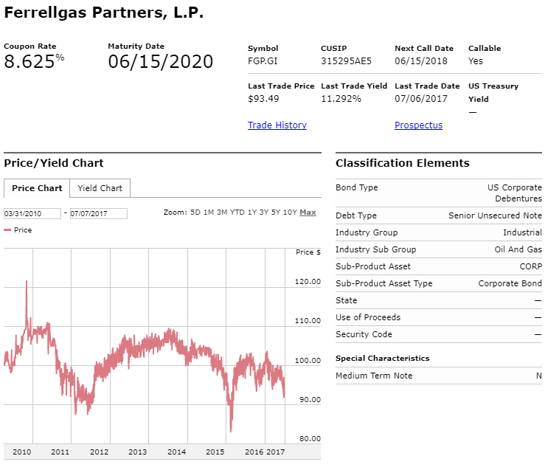Click the Sub-Product Asset value CORP
Screen dimensions: 548x470
(531, 266)
